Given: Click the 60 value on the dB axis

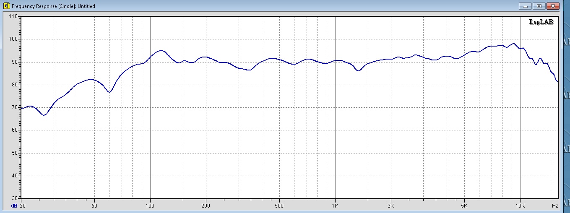Looking at the screenshot, I should [x=15, y=130].
